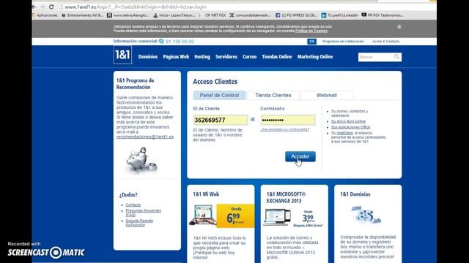Click the Acceder button

tap(300, 156)
